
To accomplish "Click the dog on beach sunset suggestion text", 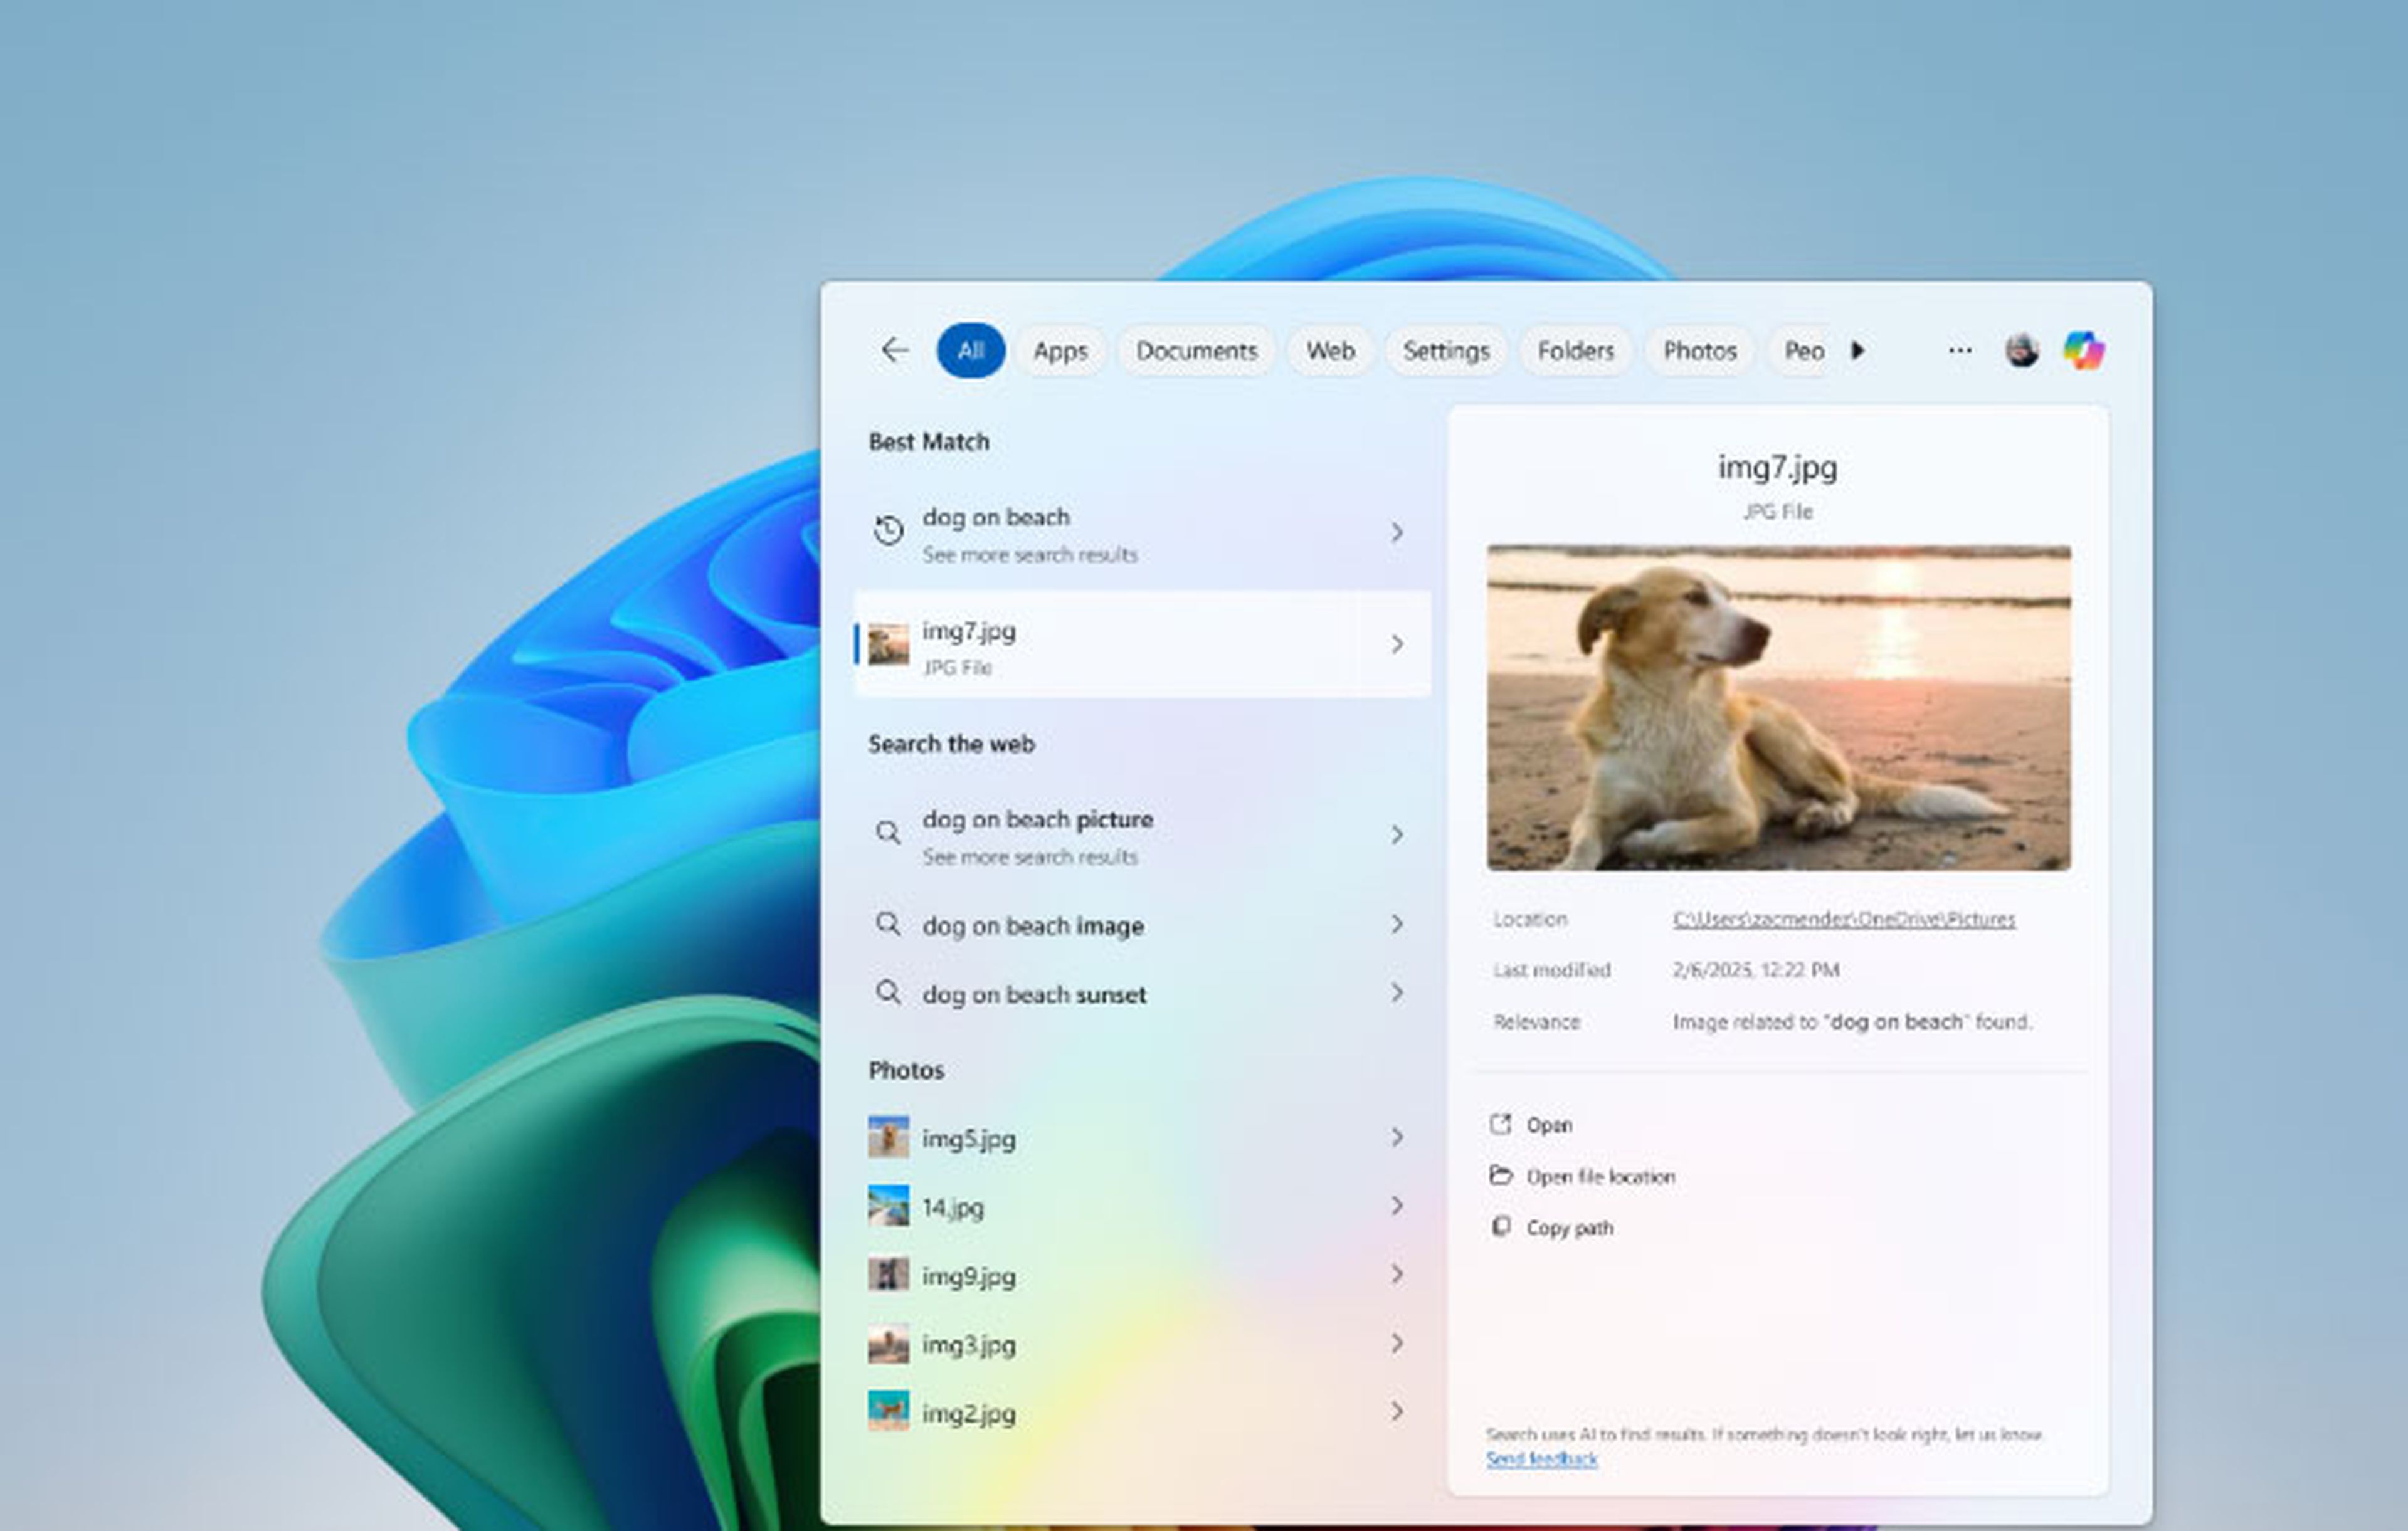I will [1034, 995].
